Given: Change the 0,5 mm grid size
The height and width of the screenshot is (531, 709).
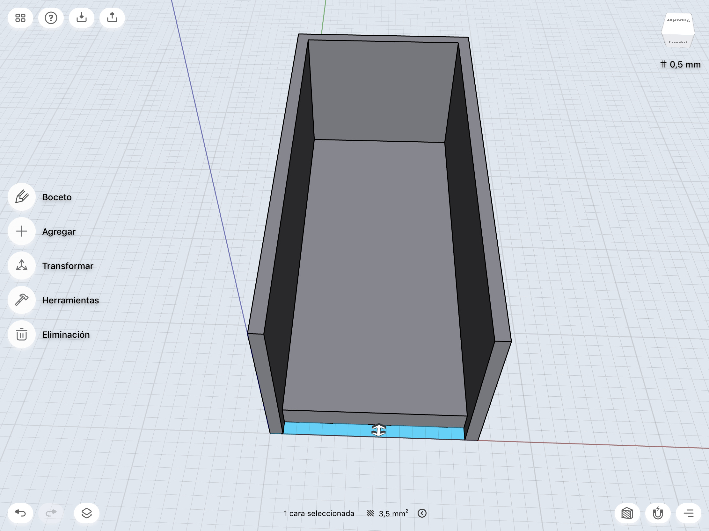Looking at the screenshot, I should tap(680, 64).
